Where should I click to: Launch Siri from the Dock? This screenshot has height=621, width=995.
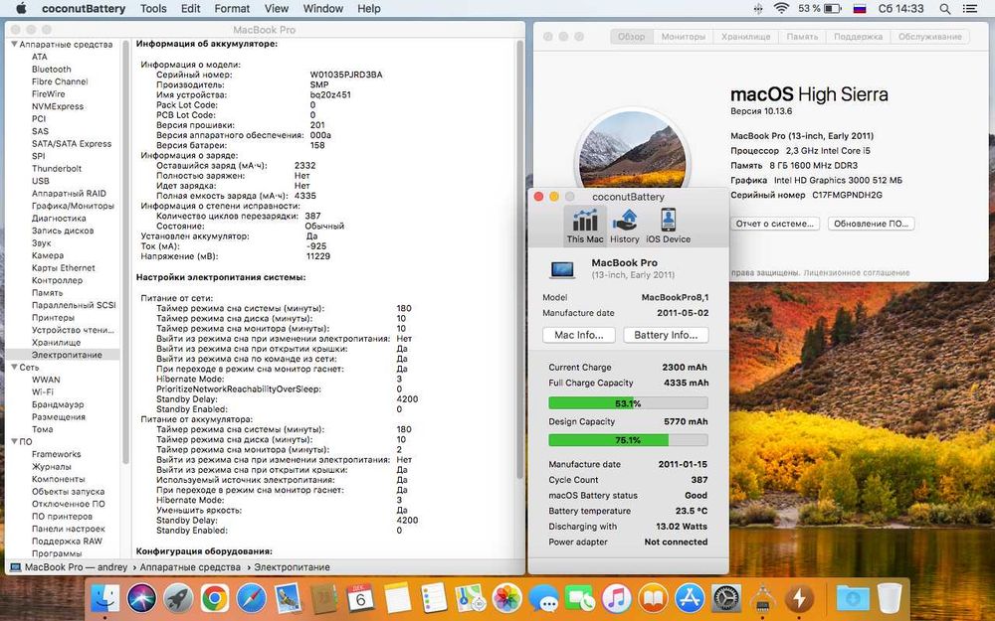point(141,598)
